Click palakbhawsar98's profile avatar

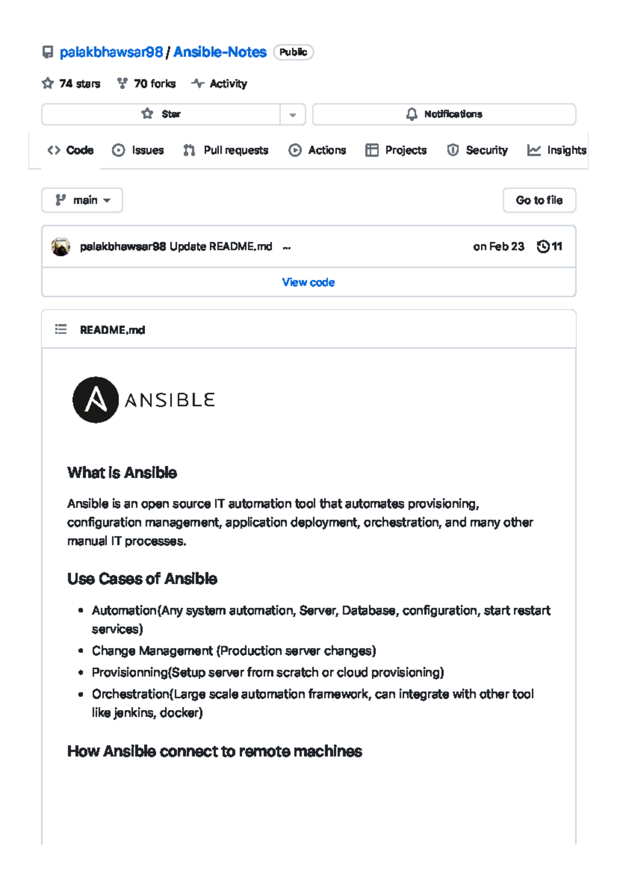coord(61,246)
